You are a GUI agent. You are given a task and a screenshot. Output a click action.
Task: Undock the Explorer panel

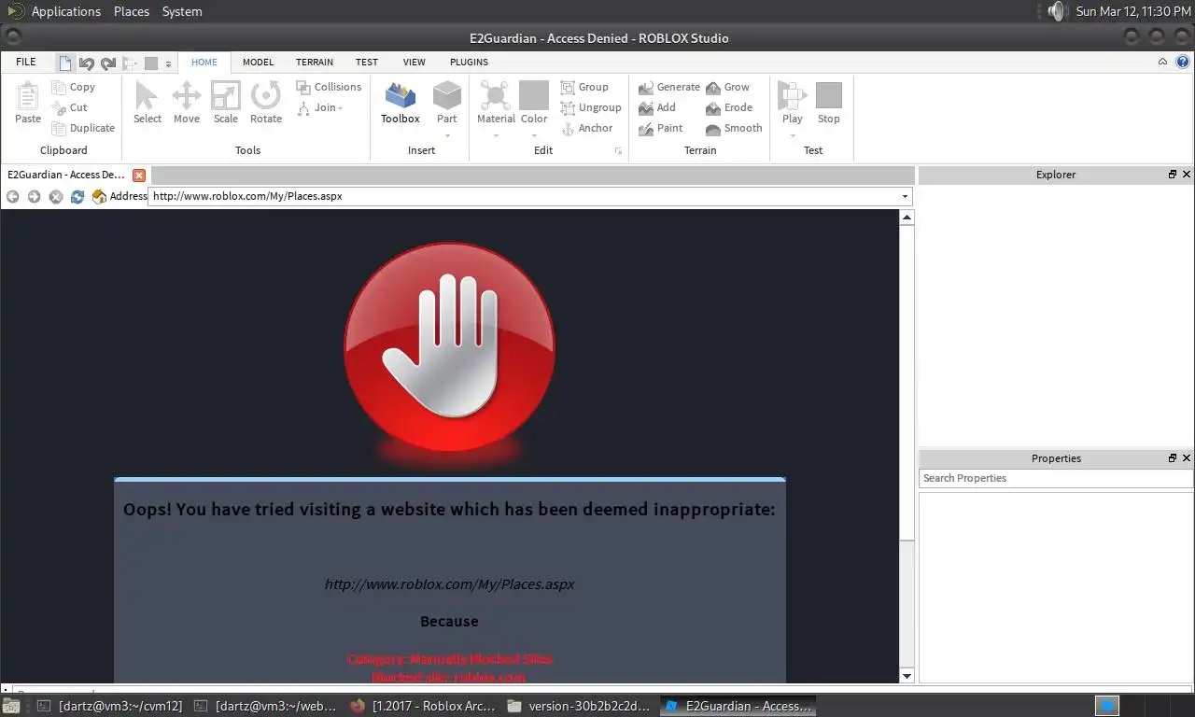1173,175
